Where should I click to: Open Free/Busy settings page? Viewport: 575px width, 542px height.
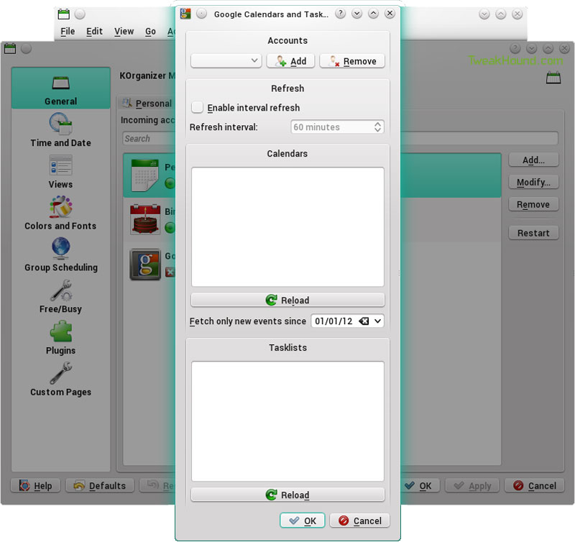pyautogui.click(x=61, y=296)
